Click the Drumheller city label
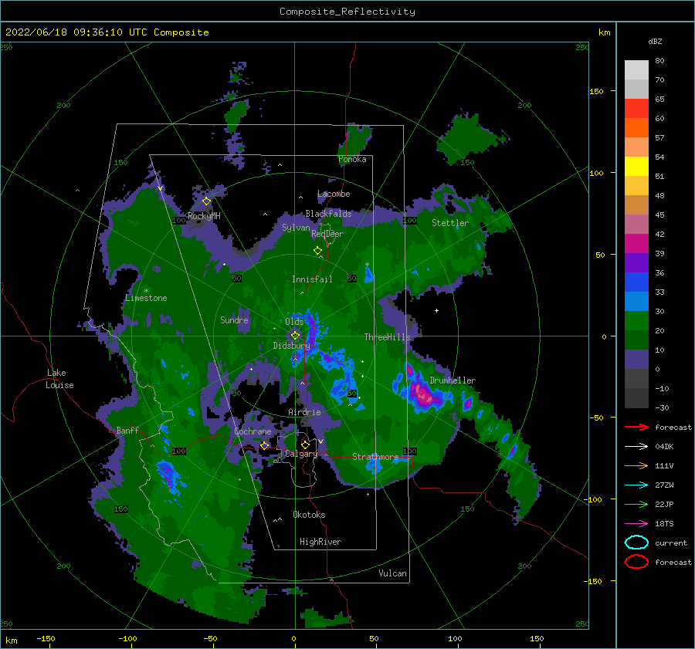695x649 pixels. (453, 380)
